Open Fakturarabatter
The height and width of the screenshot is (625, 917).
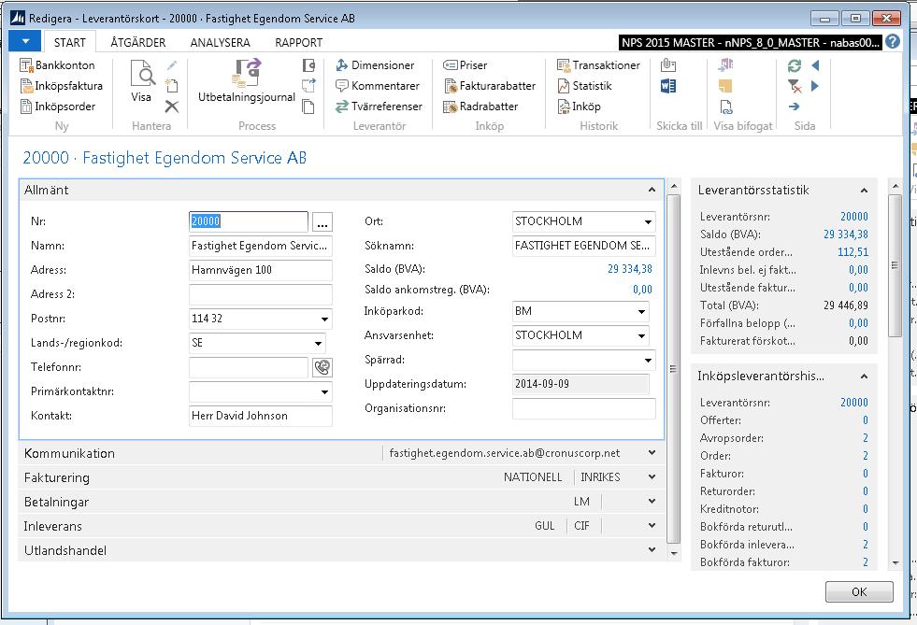[490, 86]
